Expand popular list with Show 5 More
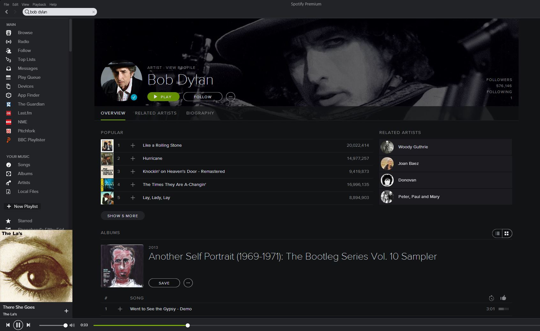The height and width of the screenshot is (331, 540). point(123,216)
